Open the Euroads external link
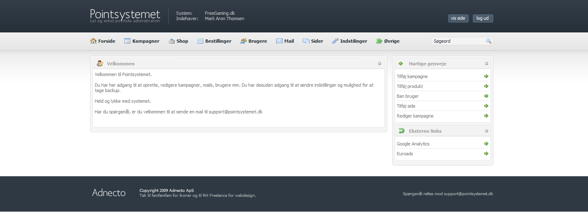Viewport: 588px width, 212px height. pyautogui.click(x=405, y=154)
